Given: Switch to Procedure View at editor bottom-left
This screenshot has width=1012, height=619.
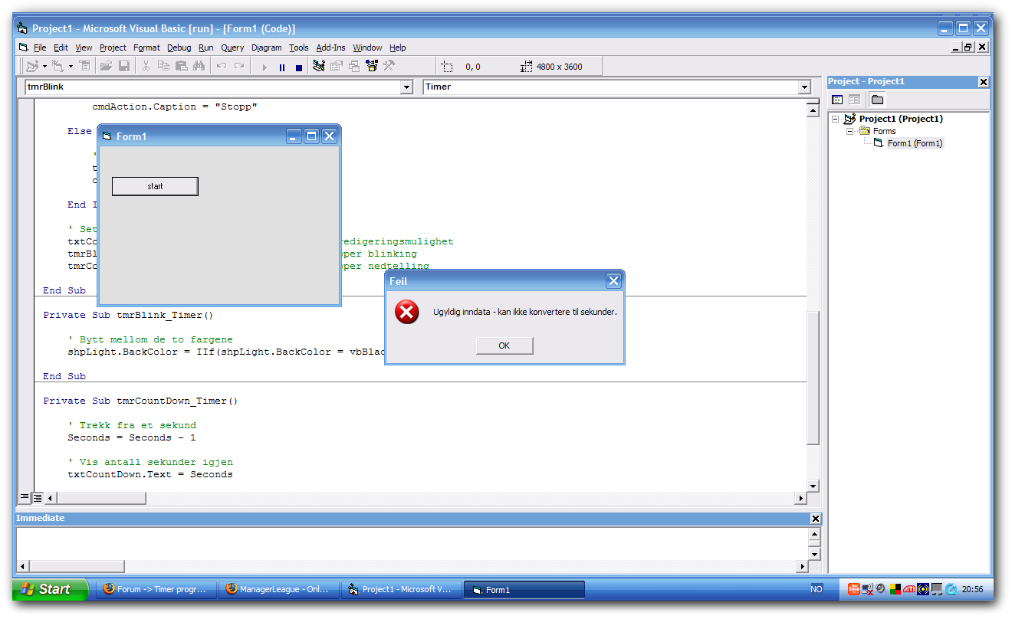Looking at the screenshot, I should point(25,498).
